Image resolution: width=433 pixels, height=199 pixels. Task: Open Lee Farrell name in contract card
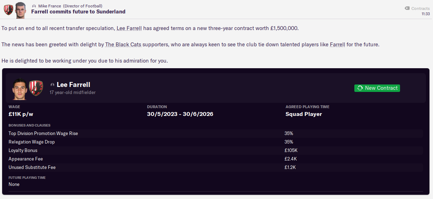click(73, 84)
